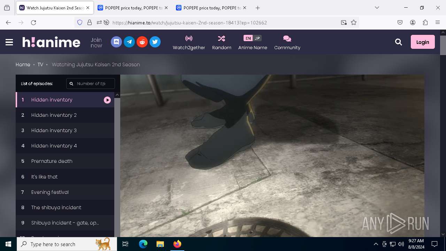Click the video player frame
This screenshot has height=251, width=446.
point(272,156)
